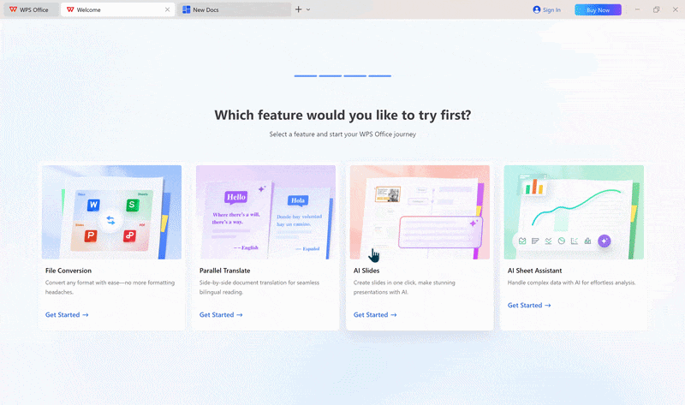Click the AI Slides title
This screenshot has height=405, width=685.
point(366,271)
